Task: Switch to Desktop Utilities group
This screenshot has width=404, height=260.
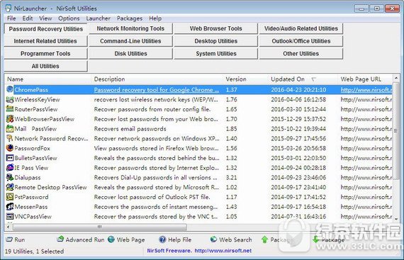Action: point(216,41)
